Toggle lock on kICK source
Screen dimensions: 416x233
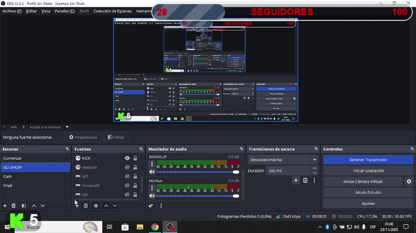[x=135, y=158]
